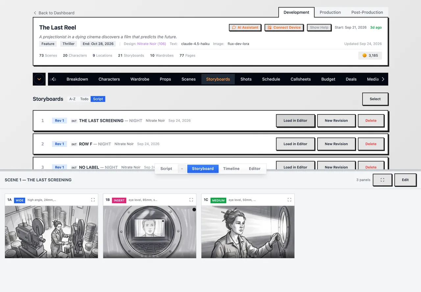The height and width of the screenshot is (292, 421).
Task: Click the Show Help button
Action: (319, 27)
